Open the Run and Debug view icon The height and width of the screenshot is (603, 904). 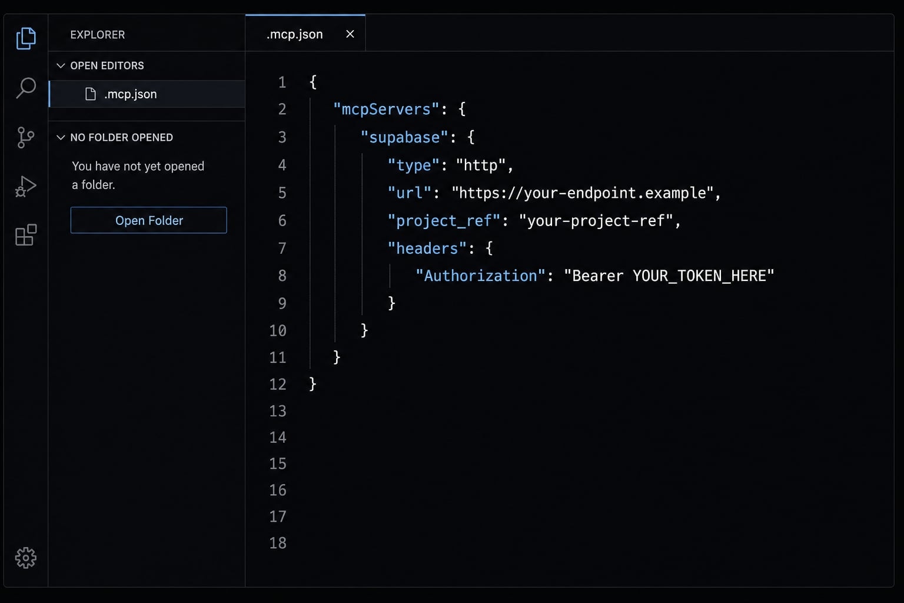pos(26,186)
